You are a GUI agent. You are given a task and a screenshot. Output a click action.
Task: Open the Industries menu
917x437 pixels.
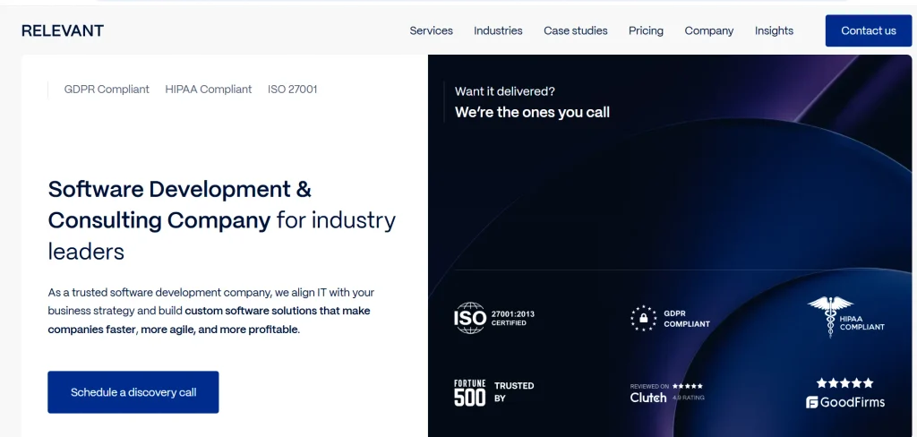coord(498,31)
